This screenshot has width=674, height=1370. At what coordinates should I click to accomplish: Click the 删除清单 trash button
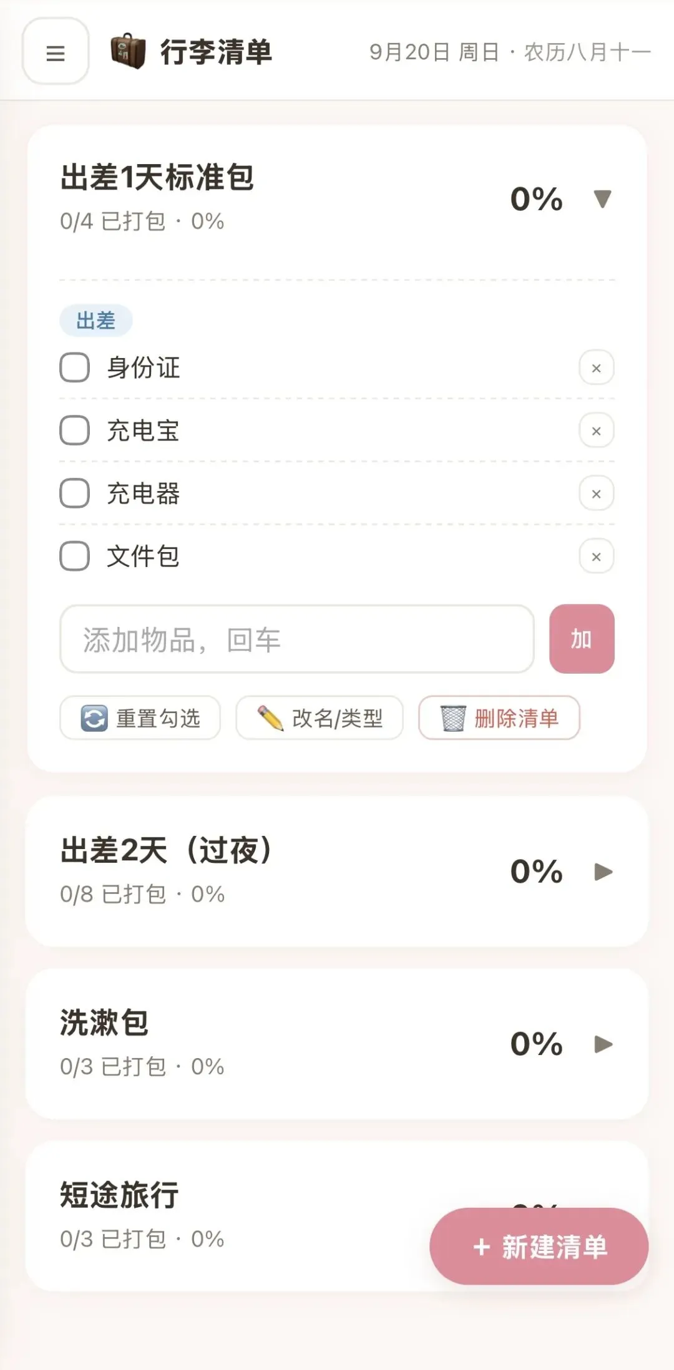tap(499, 718)
